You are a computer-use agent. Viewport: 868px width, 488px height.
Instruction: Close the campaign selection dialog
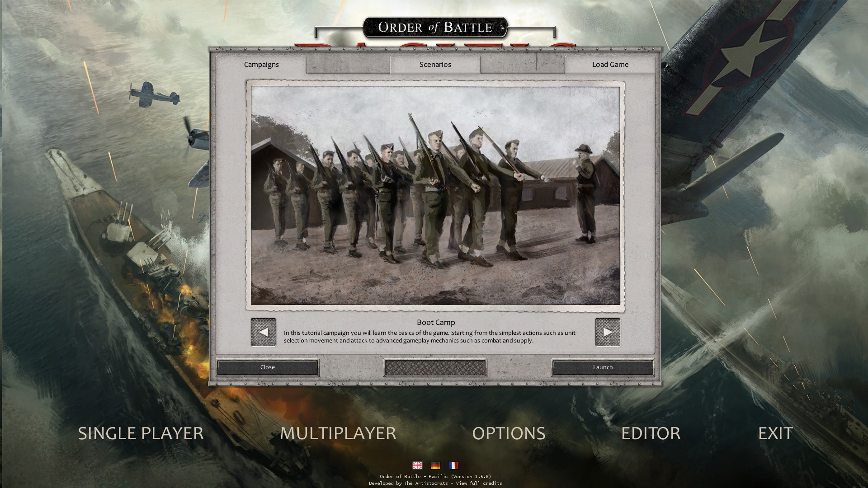pyautogui.click(x=268, y=367)
